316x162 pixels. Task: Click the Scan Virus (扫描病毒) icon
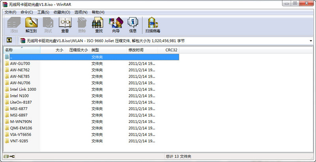[x=153, y=25]
